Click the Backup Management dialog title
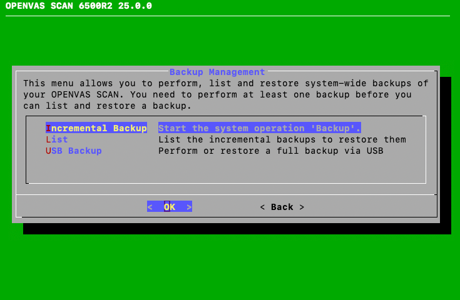460x300 pixels. click(217, 72)
